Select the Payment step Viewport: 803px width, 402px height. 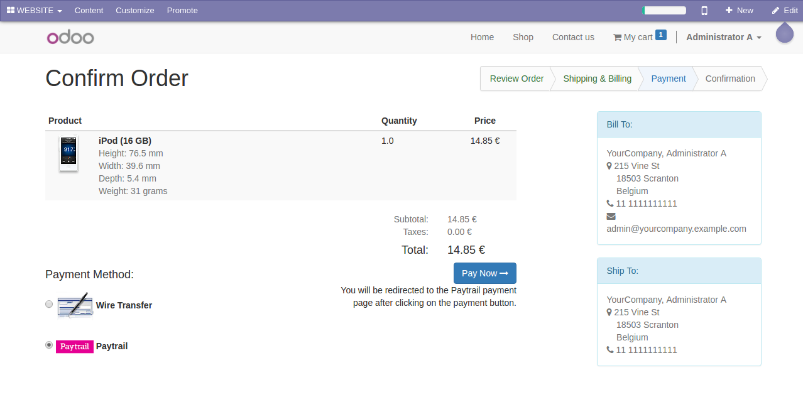tap(669, 79)
